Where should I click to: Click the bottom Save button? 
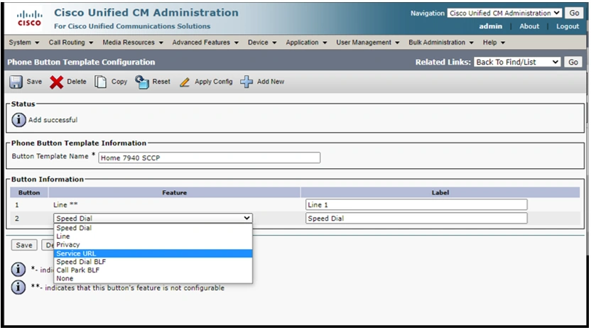pos(24,246)
